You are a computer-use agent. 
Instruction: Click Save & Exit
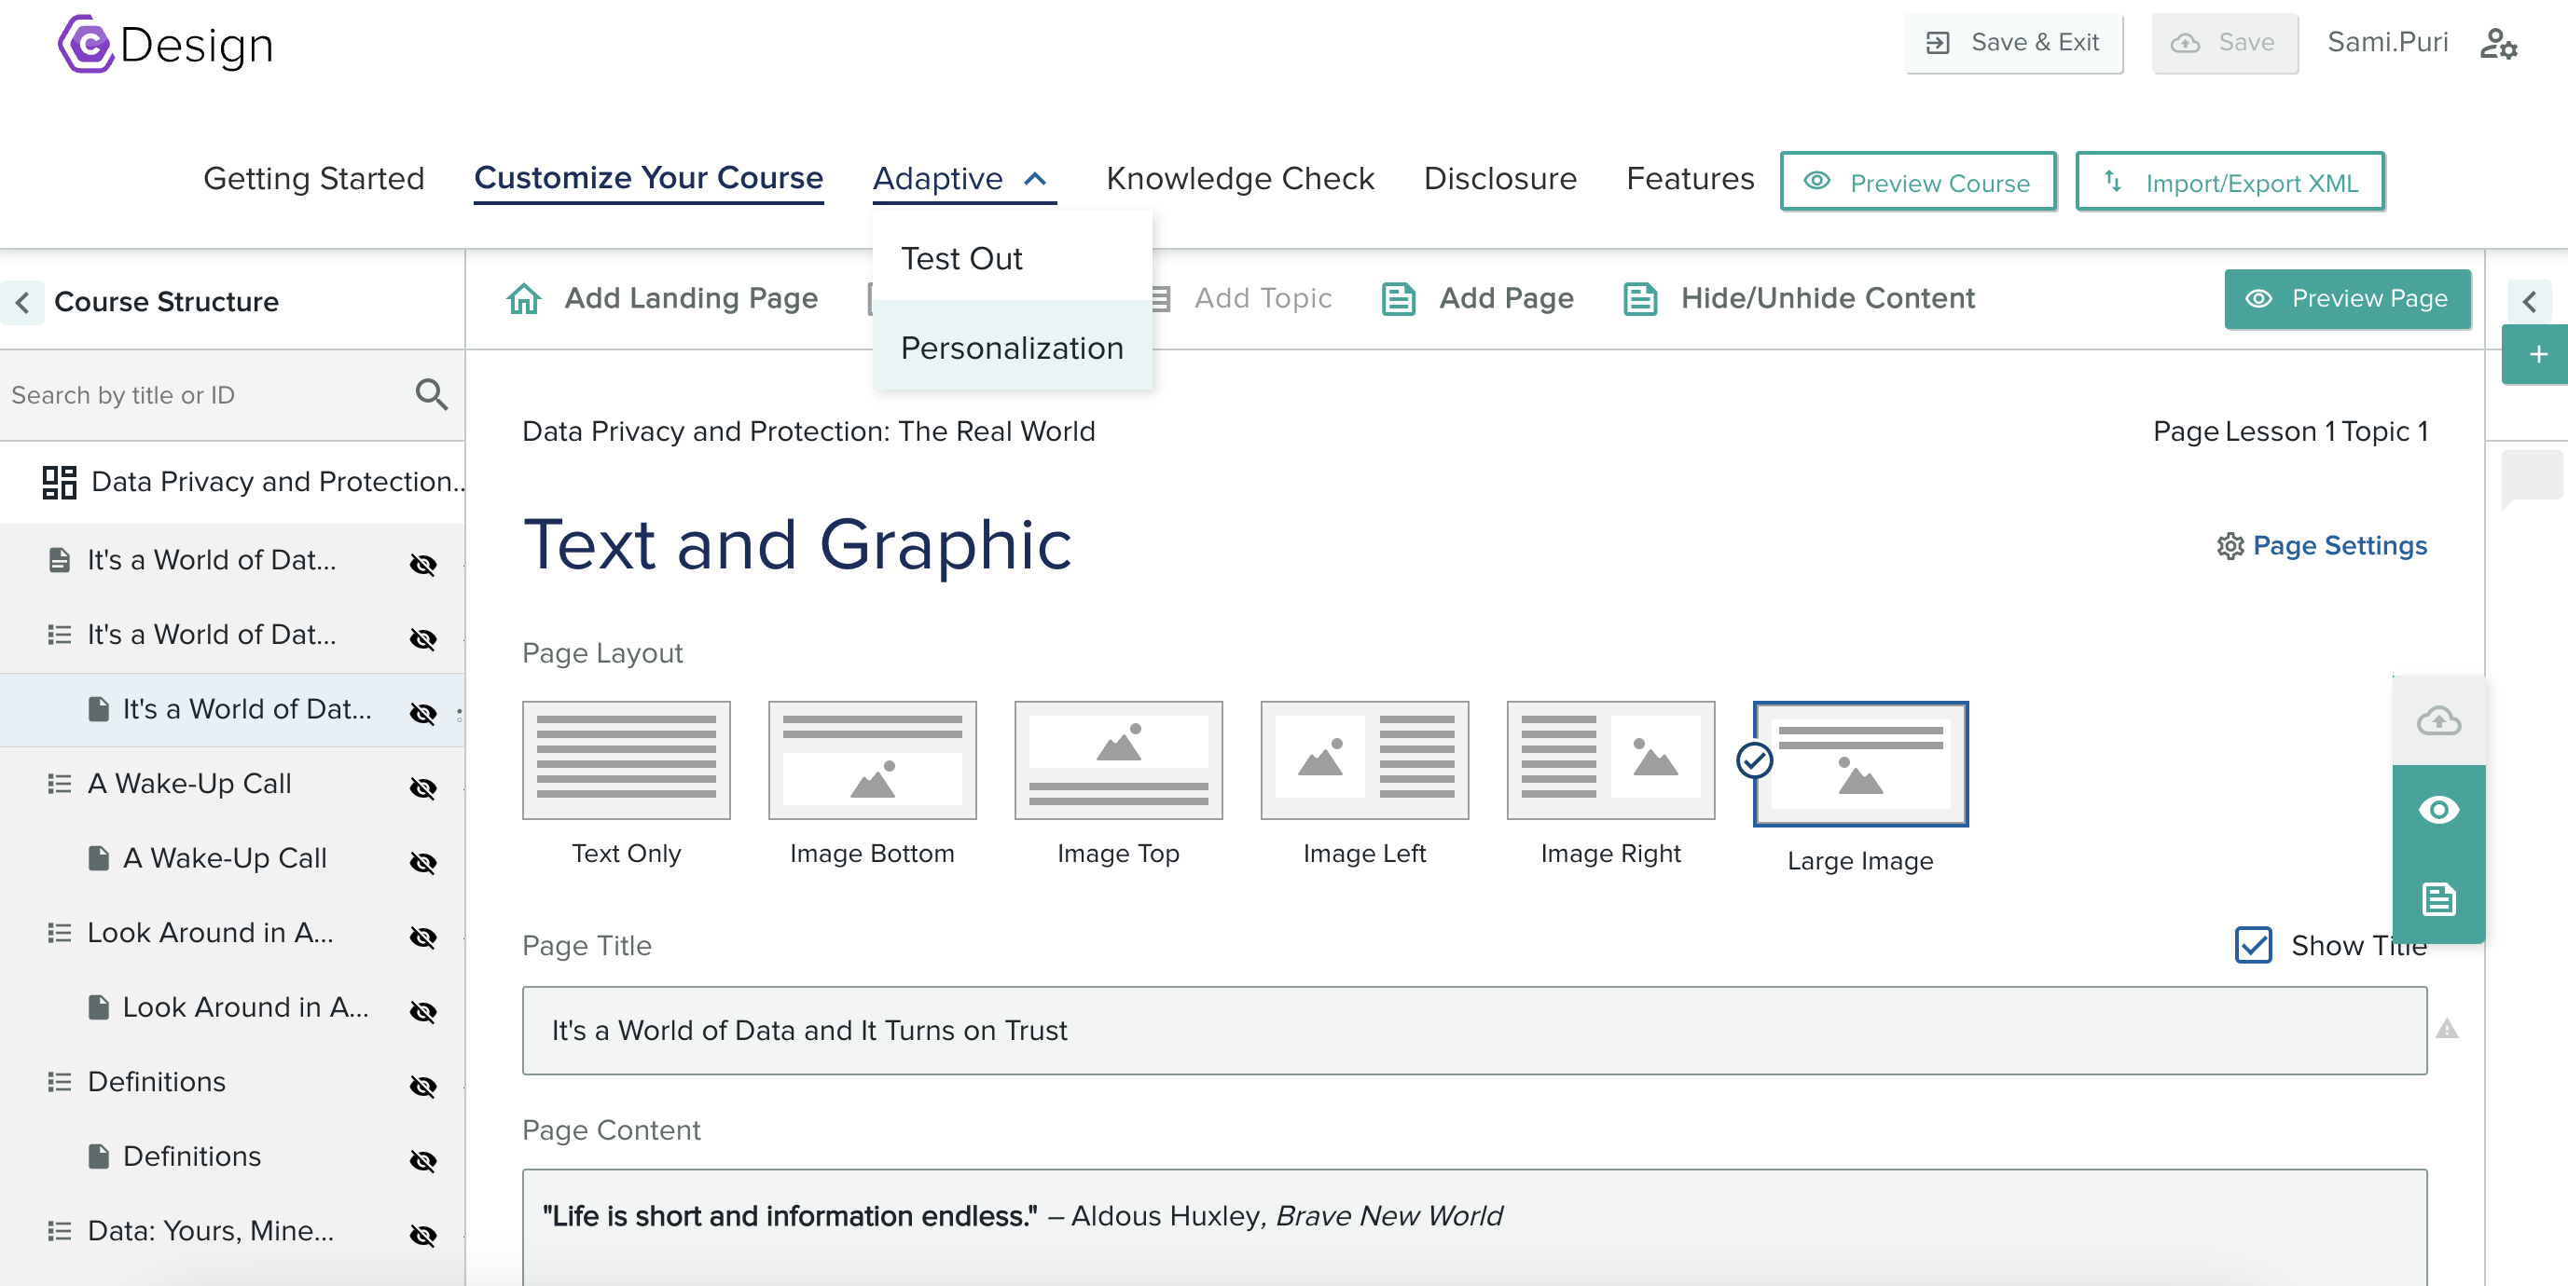pos(2013,43)
